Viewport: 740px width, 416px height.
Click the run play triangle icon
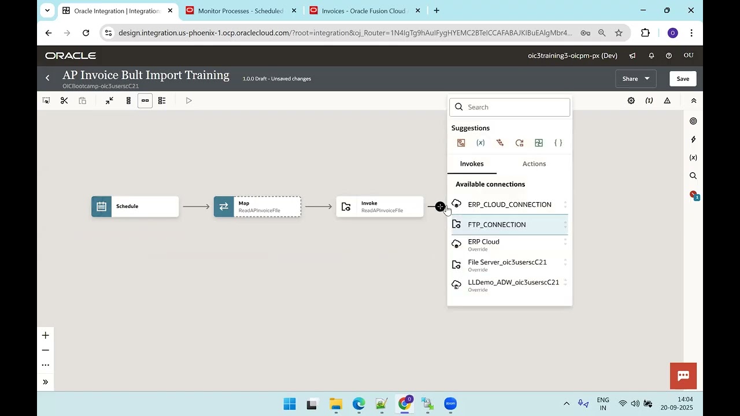click(188, 101)
